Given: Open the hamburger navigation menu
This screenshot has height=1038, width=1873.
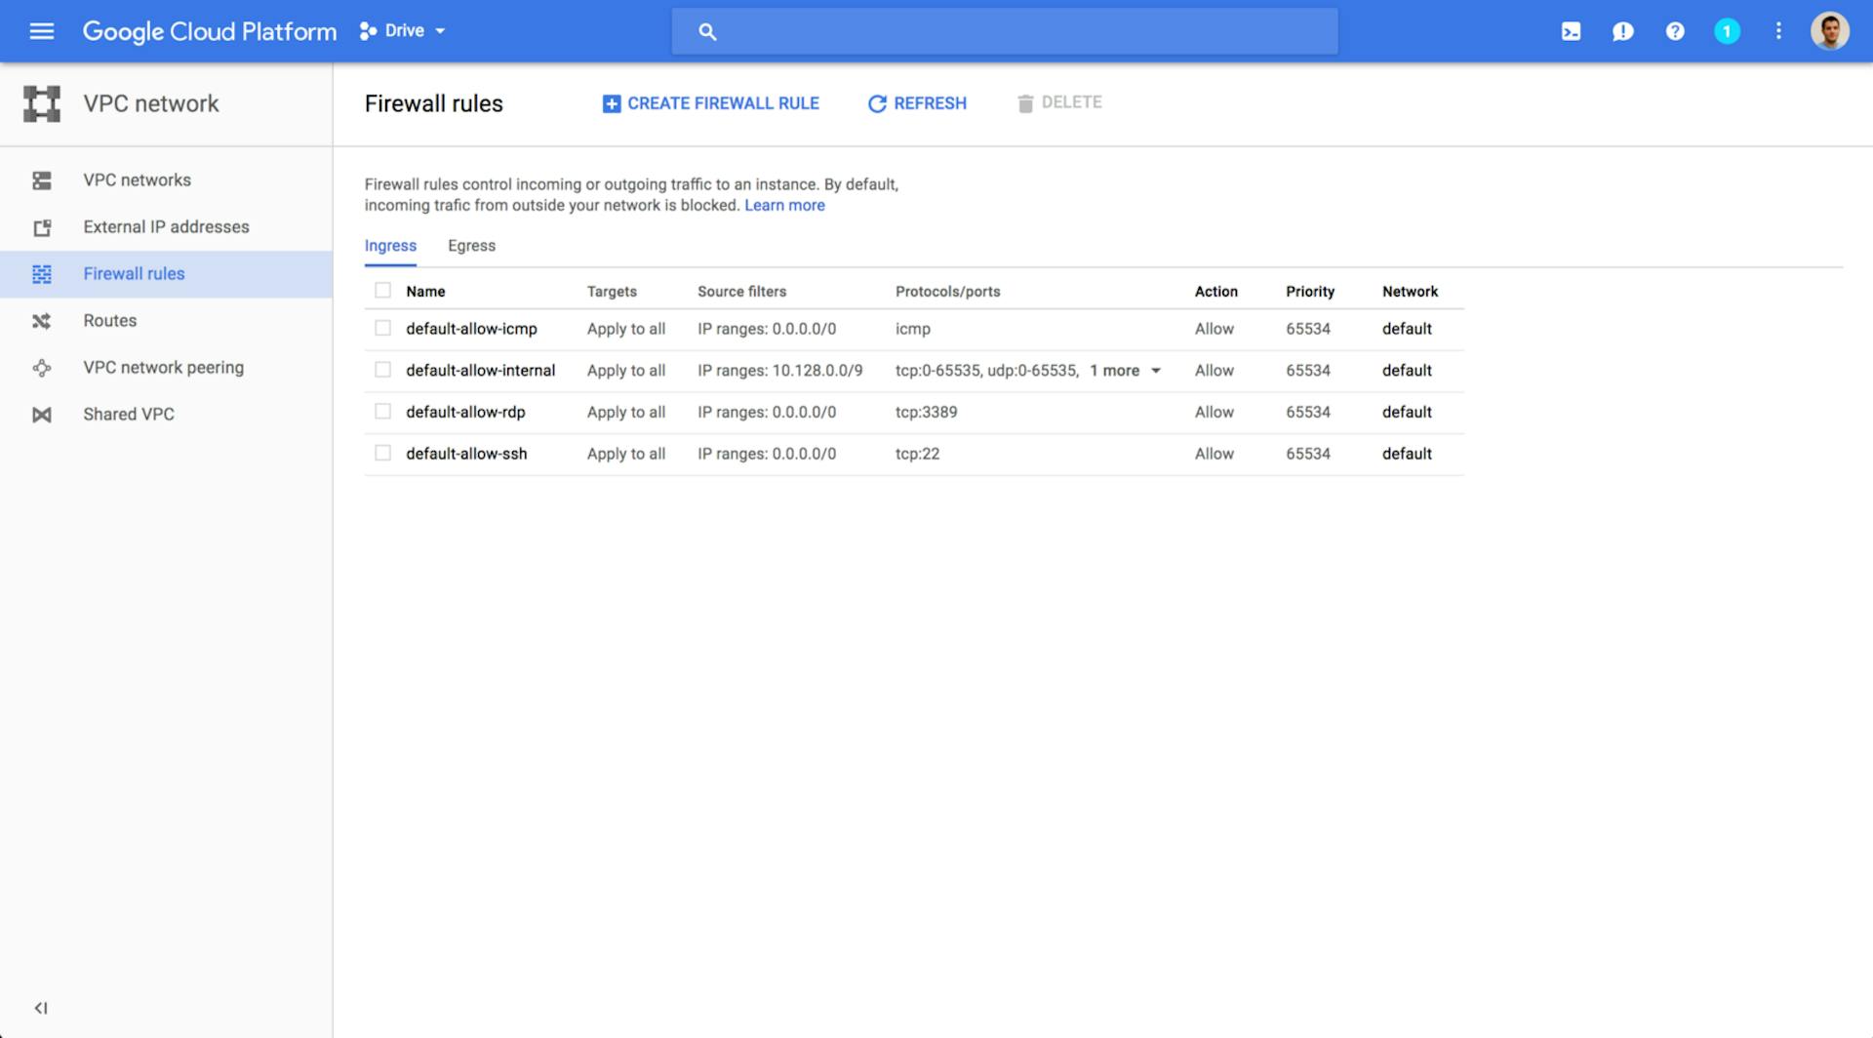Looking at the screenshot, I should tap(41, 30).
